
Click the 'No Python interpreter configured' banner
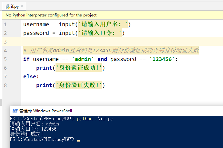113,15
